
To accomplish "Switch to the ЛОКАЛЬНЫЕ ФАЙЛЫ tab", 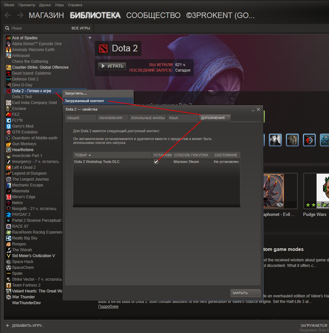I will point(148,118).
